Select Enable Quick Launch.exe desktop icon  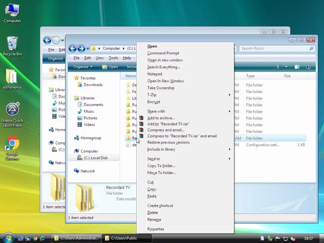(12, 115)
